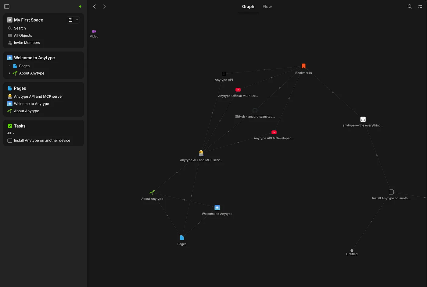
Task: Click sprout icon beside About Anytype in Pages list
Action: pos(10,111)
